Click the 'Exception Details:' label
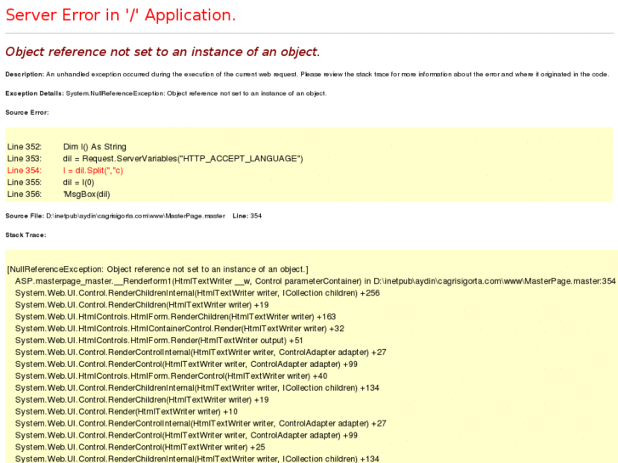Screen dimensions: 618x463 [34, 93]
